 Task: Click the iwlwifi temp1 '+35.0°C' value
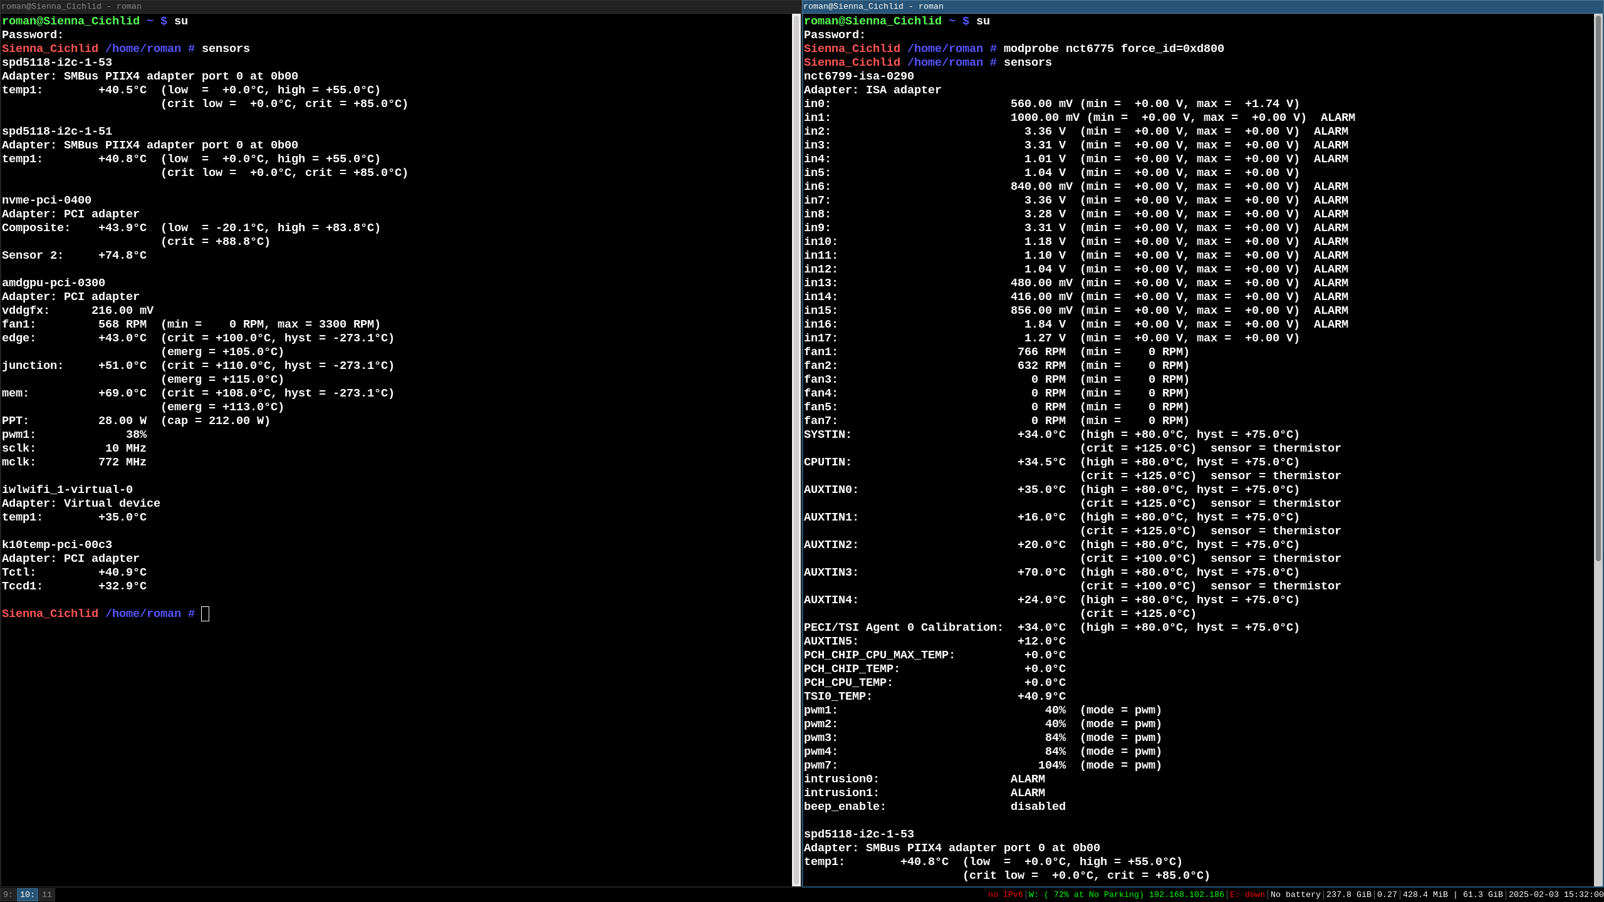click(x=122, y=517)
